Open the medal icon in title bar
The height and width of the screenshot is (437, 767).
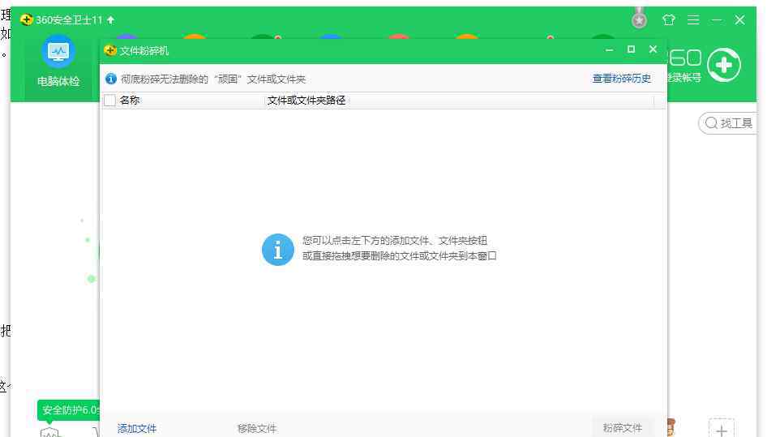point(640,19)
